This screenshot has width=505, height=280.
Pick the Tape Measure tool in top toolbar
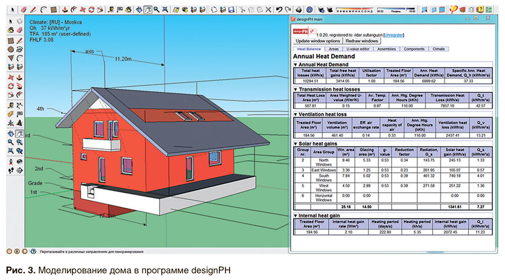[111, 10]
